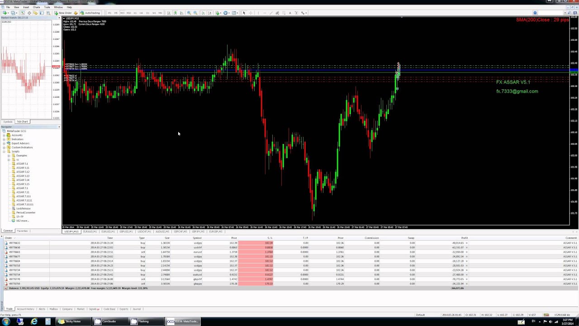This screenshot has height=326, width=579.
Task: Switch chart to line chart mode
Action: coord(181,13)
